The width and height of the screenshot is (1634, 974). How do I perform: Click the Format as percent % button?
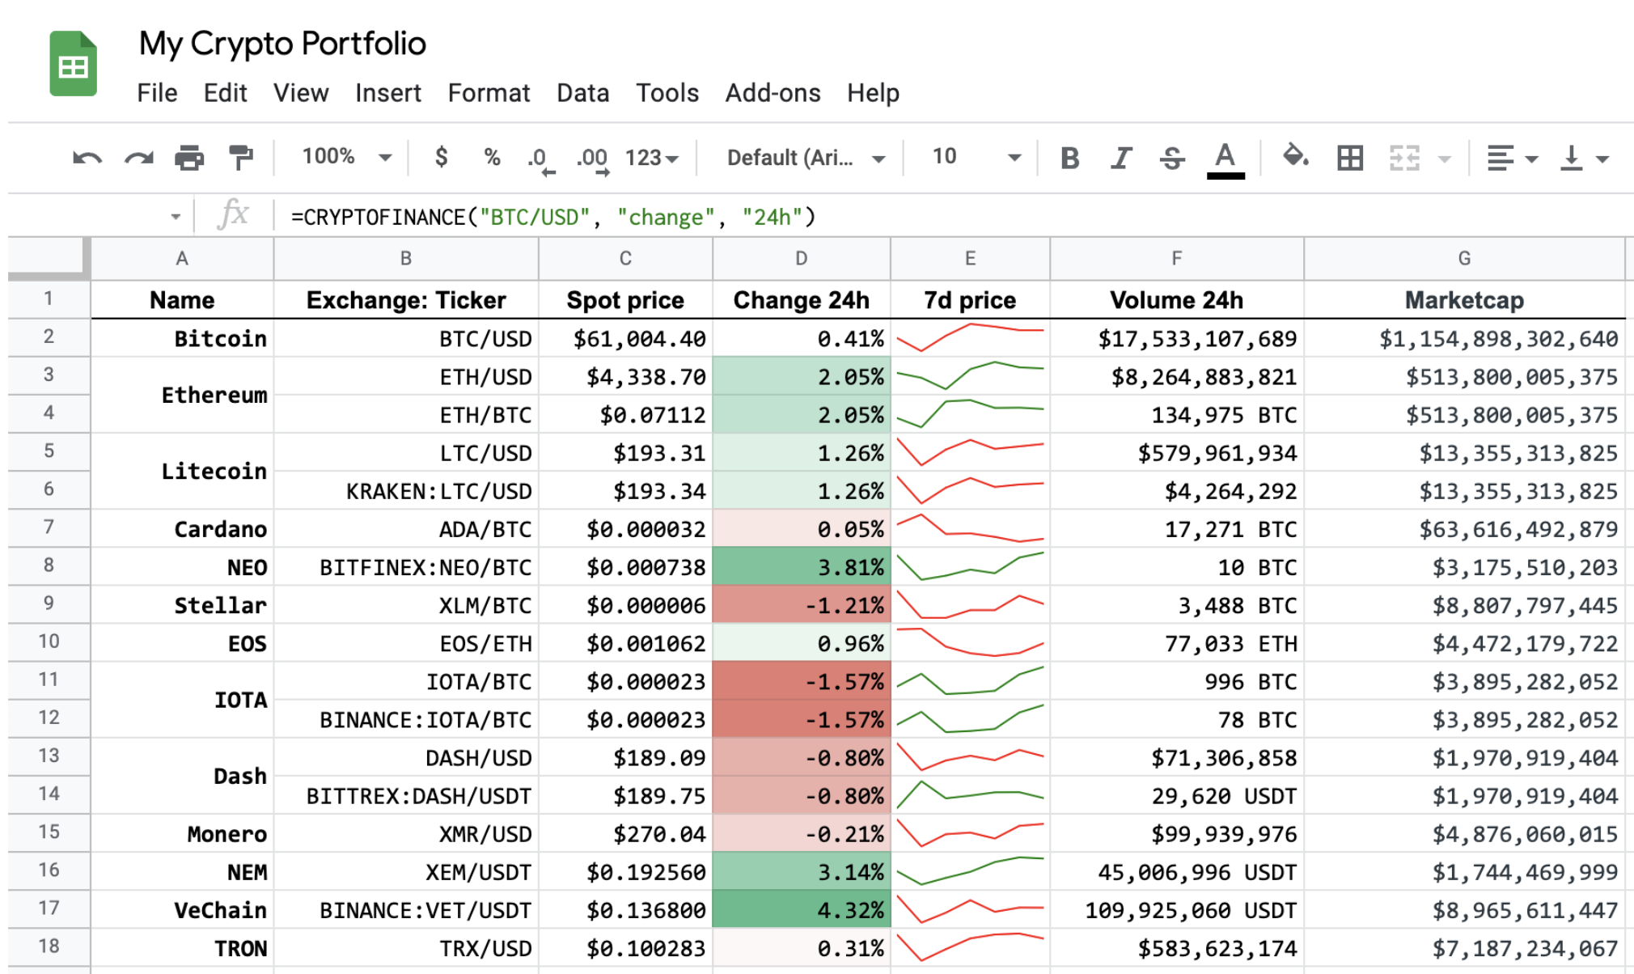point(492,157)
